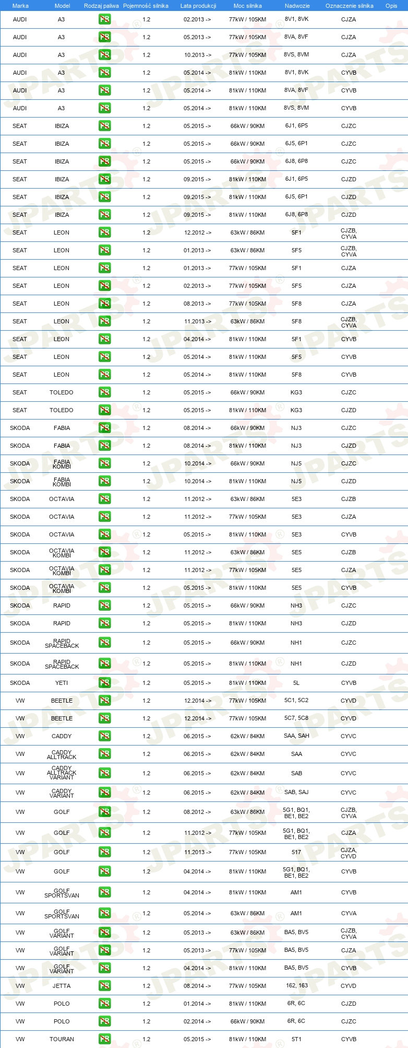Click the Nadwozie column header

pos(297,6)
